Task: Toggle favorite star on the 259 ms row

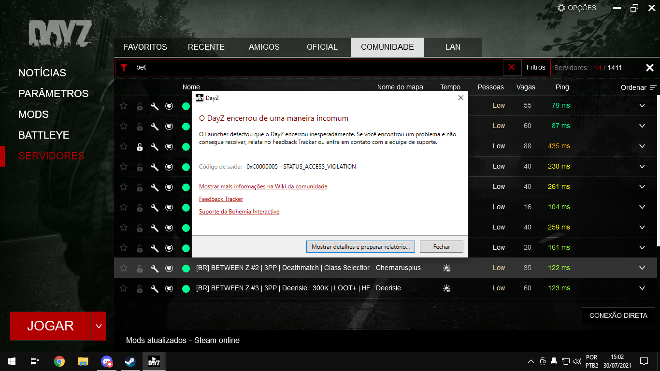Action: (x=124, y=228)
